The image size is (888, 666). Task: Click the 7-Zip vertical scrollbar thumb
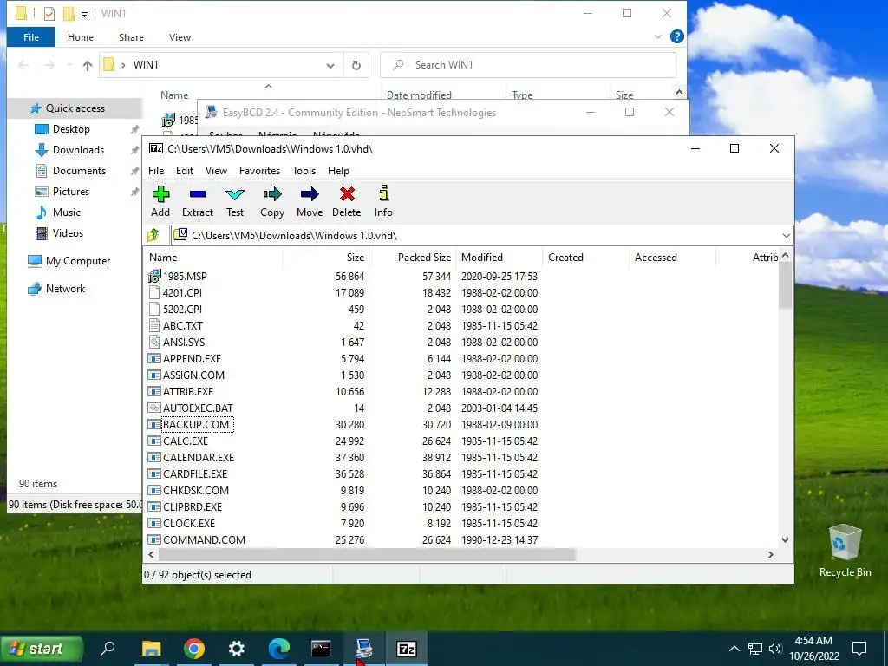tap(785, 286)
